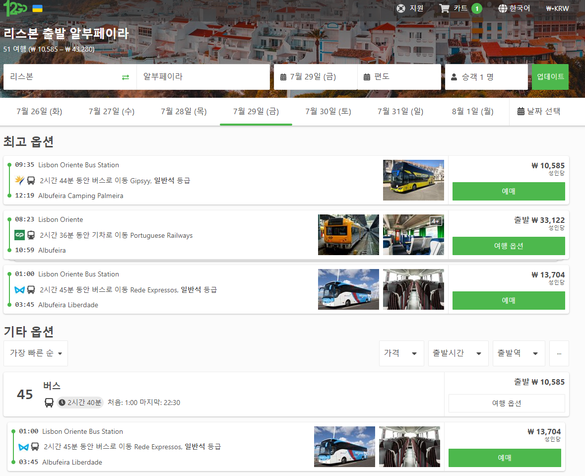Select the 7월 29일 (금) date tab

coord(256,111)
